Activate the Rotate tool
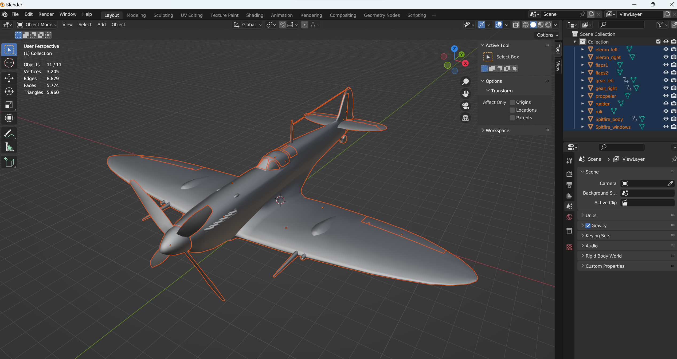The width and height of the screenshot is (677, 359). pos(9,91)
